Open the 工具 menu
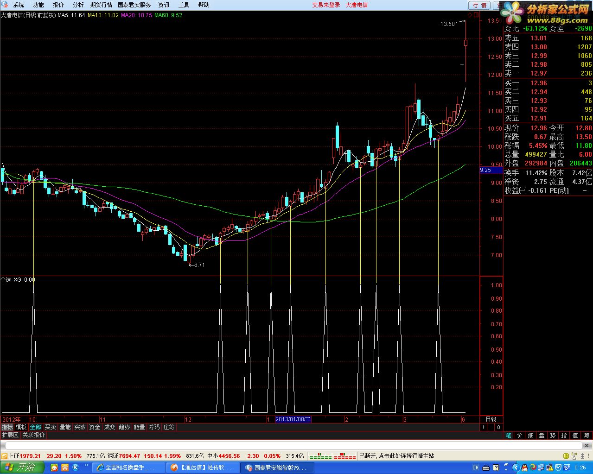The height and width of the screenshot is (474, 593). click(x=184, y=5)
